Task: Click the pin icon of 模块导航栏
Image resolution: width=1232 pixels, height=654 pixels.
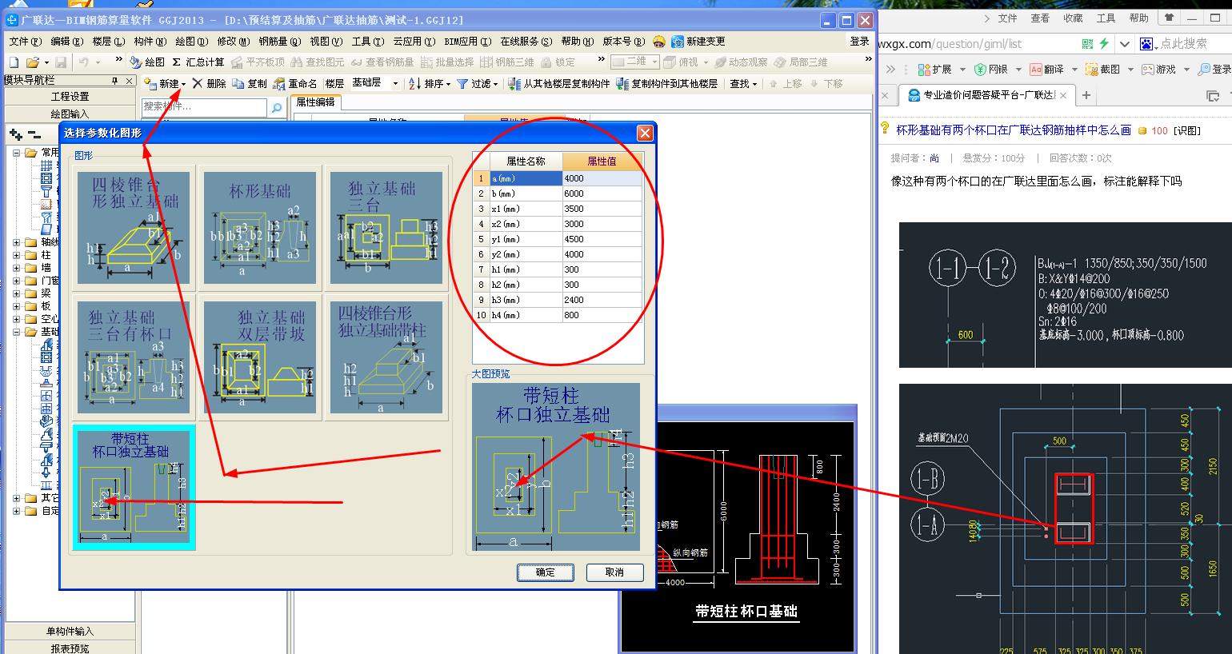Action: click(x=115, y=80)
